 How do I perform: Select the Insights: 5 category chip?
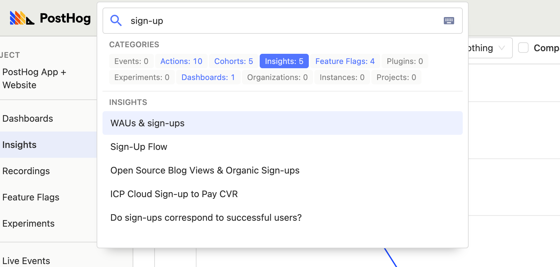click(284, 61)
